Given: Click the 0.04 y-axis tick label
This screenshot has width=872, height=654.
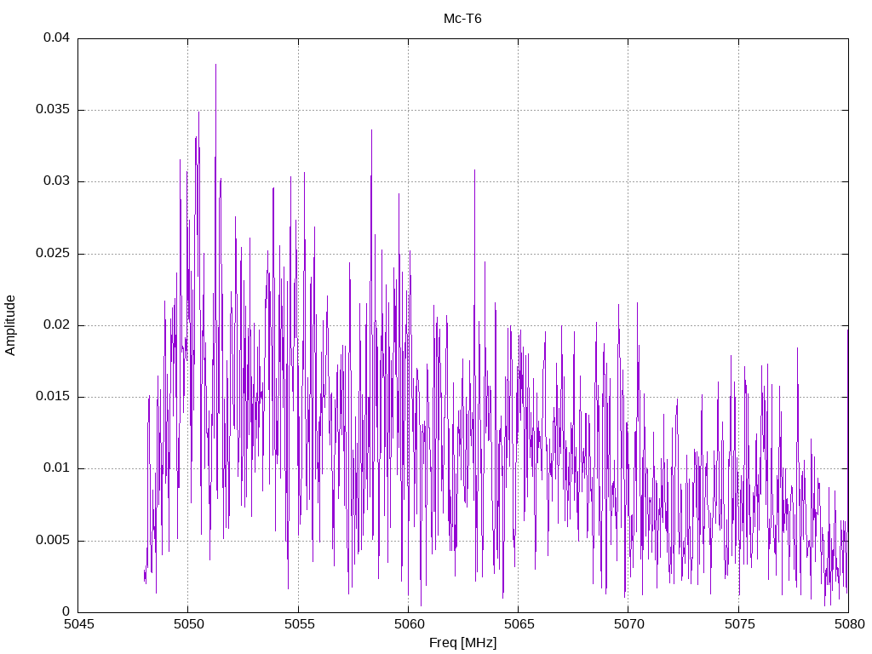Looking at the screenshot, I should coord(57,37).
